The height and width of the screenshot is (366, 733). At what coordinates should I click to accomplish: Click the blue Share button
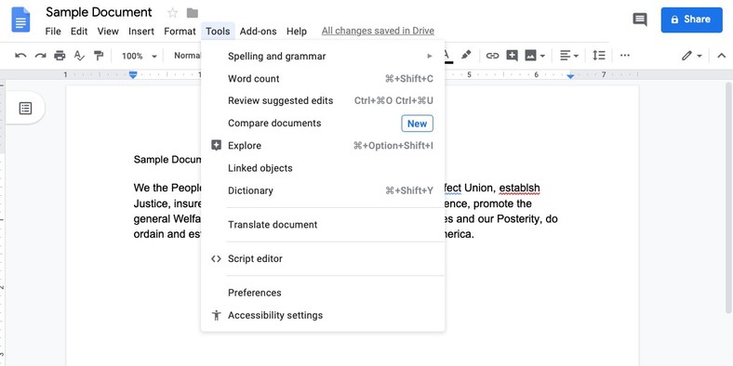pyautogui.click(x=691, y=20)
